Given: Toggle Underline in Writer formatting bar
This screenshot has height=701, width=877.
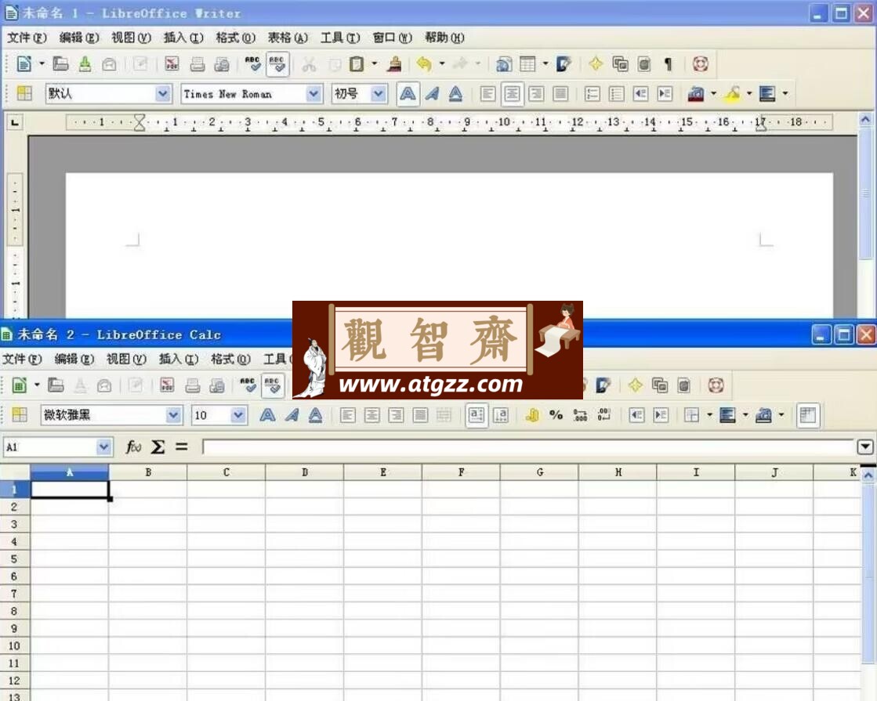Looking at the screenshot, I should click(456, 93).
